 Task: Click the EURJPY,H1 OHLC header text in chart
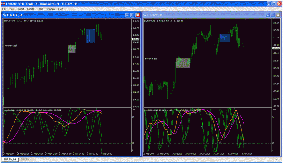(164, 21)
